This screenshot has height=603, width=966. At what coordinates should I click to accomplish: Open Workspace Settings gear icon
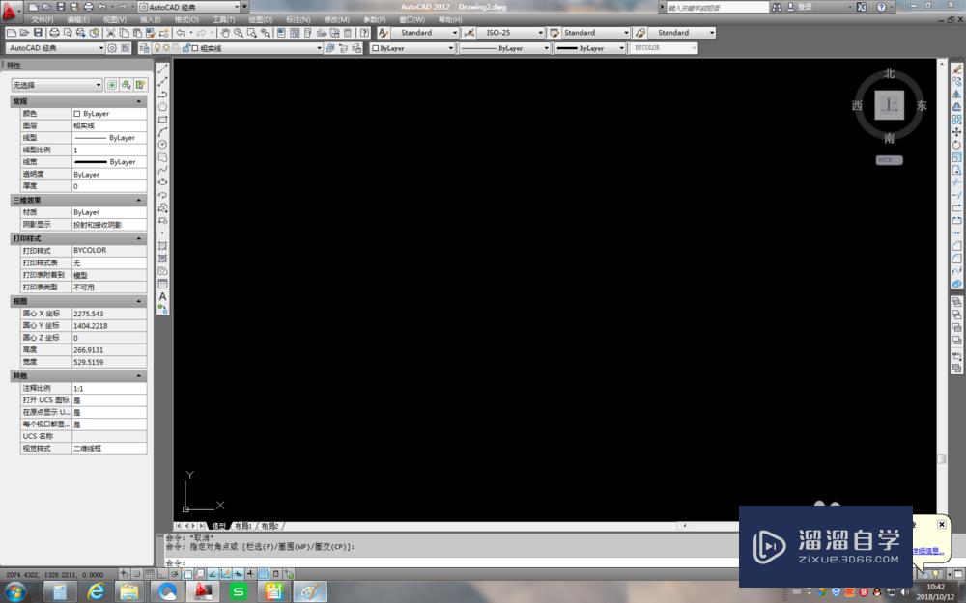pos(112,48)
